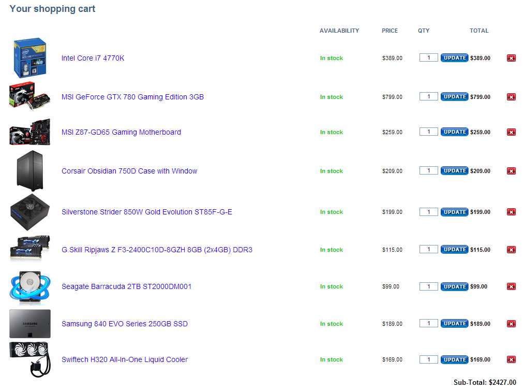
Task: Update quantity for Swiftech H320 cooler
Action: [x=454, y=359]
